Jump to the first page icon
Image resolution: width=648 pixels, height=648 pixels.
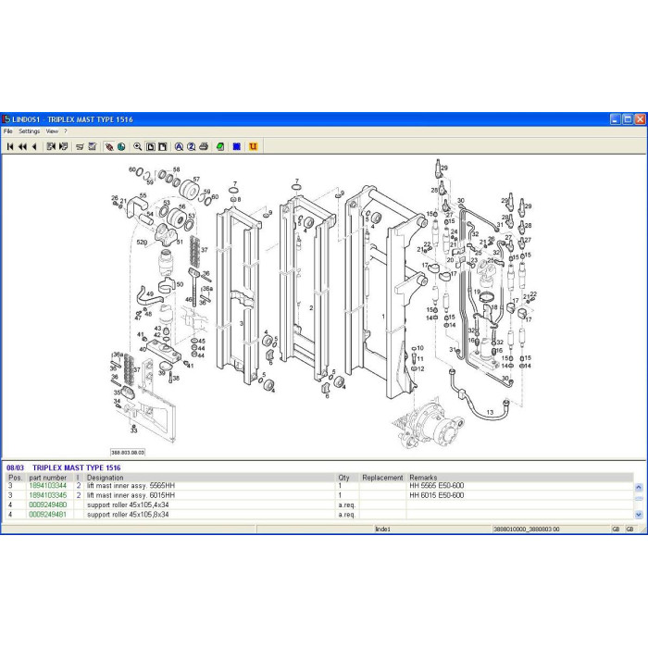(11, 146)
